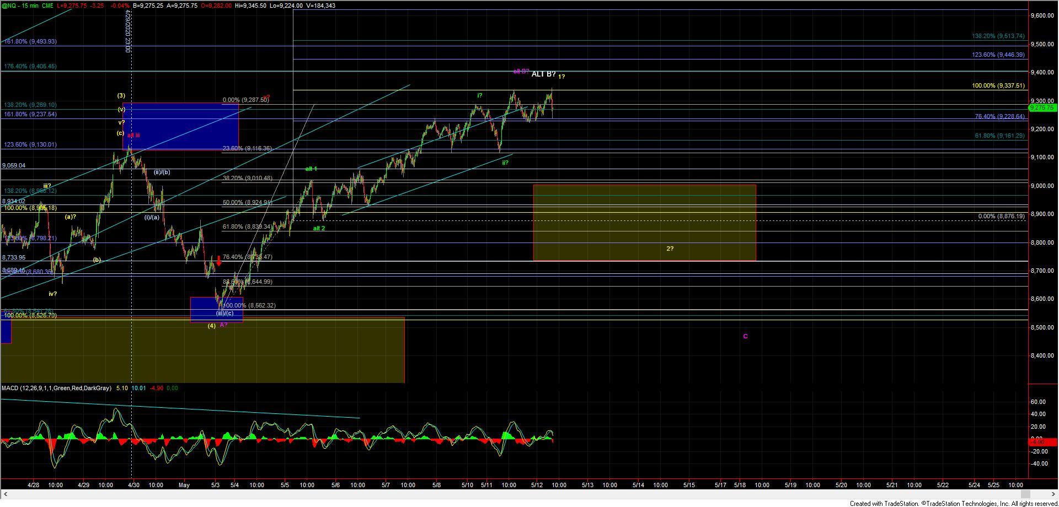Click the green 'ii?' wave label

(x=505, y=163)
